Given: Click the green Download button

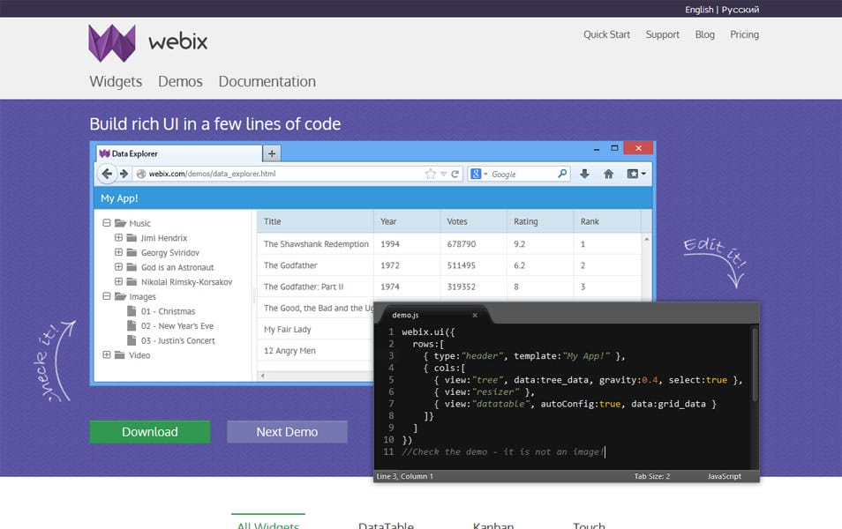Looking at the screenshot, I should point(150,432).
